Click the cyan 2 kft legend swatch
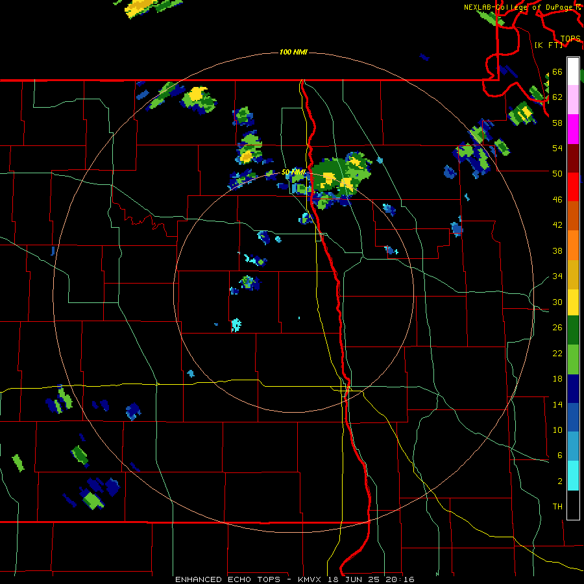This screenshot has height=584, width=584. tap(573, 476)
